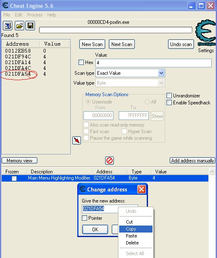Open the Edit menu
This screenshot has height=258, width=217.
click(18, 15)
